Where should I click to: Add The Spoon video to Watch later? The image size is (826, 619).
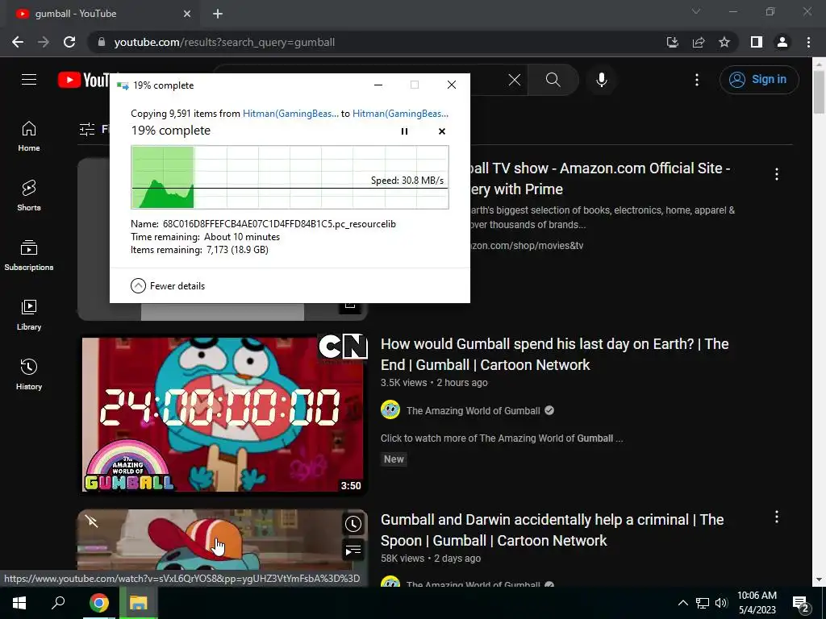click(x=353, y=524)
